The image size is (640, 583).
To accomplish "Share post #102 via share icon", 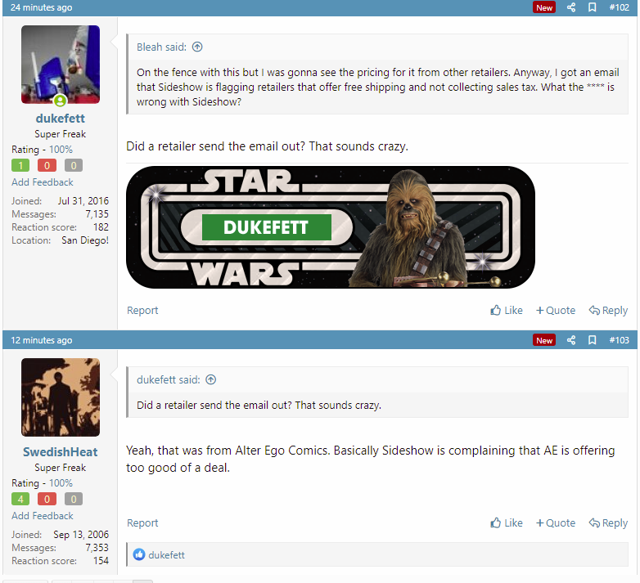I will coord(571,7).
